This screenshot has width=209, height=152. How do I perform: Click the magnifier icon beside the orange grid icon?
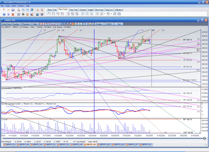[x=70, y=24]
